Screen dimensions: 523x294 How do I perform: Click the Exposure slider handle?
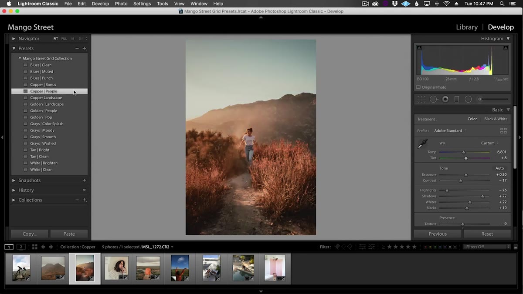(x=466, y=174)
